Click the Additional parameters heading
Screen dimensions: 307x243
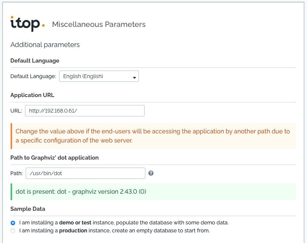click(45, 45)
